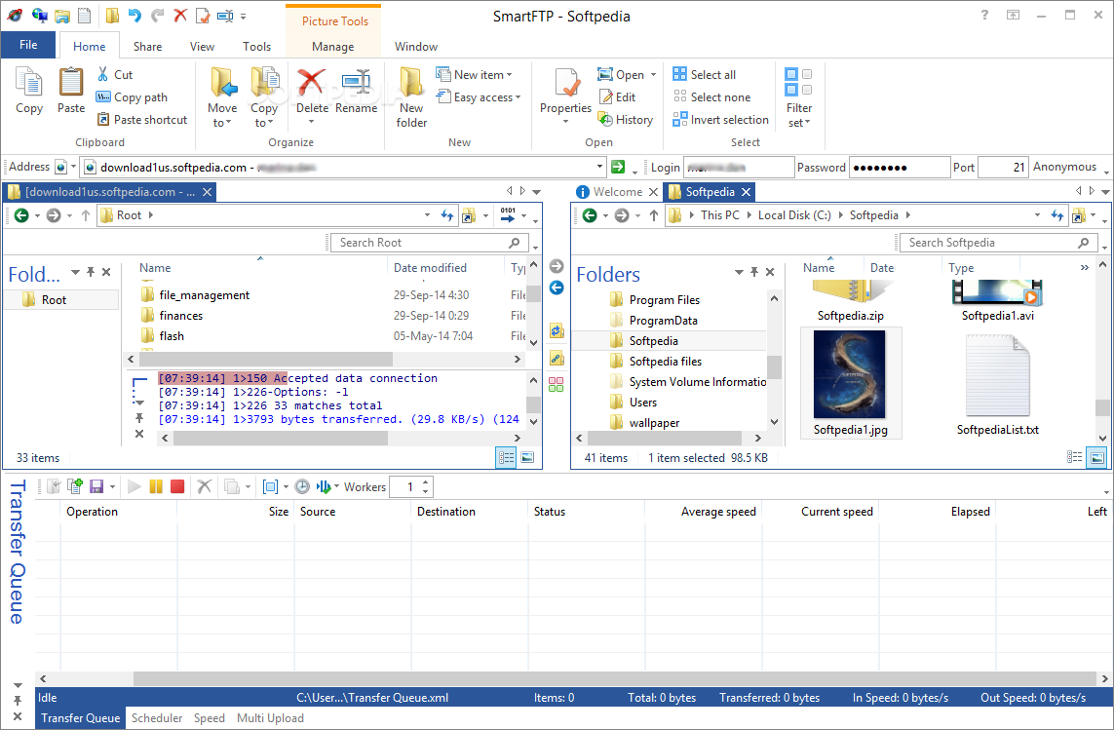Click the local pane green Back arrow
The height and width of the screenshot is (730, 1114).
tap(590, 215)
